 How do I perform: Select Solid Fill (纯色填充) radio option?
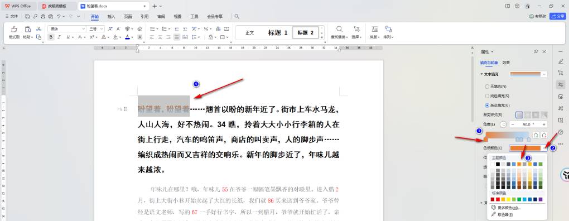[x=487, y=96]
